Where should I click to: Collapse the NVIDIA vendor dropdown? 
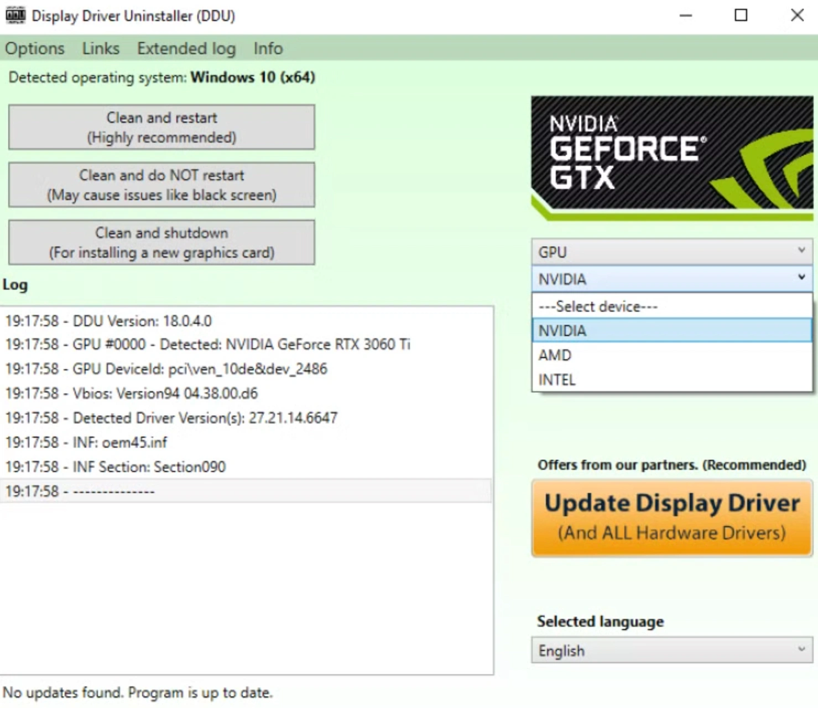672,279
